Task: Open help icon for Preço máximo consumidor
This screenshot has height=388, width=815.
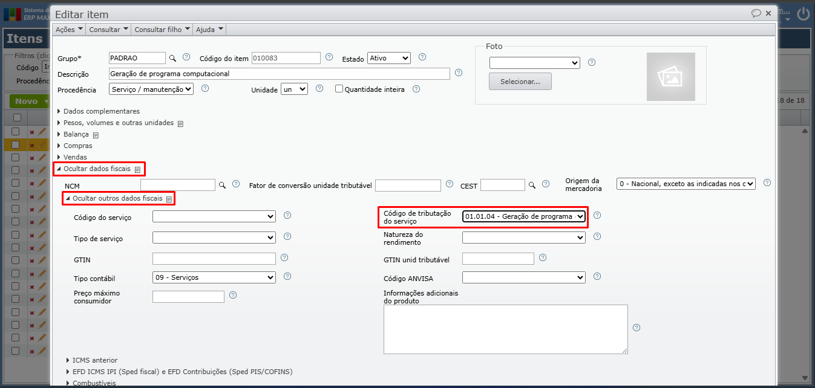Action: tap(233, 296)
